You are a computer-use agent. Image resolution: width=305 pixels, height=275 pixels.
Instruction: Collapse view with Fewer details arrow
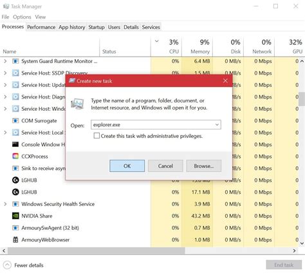pyautogui.click(x=7, y=265)
